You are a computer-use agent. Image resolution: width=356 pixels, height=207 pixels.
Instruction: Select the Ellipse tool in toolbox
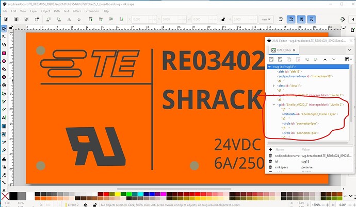[4, 61]
